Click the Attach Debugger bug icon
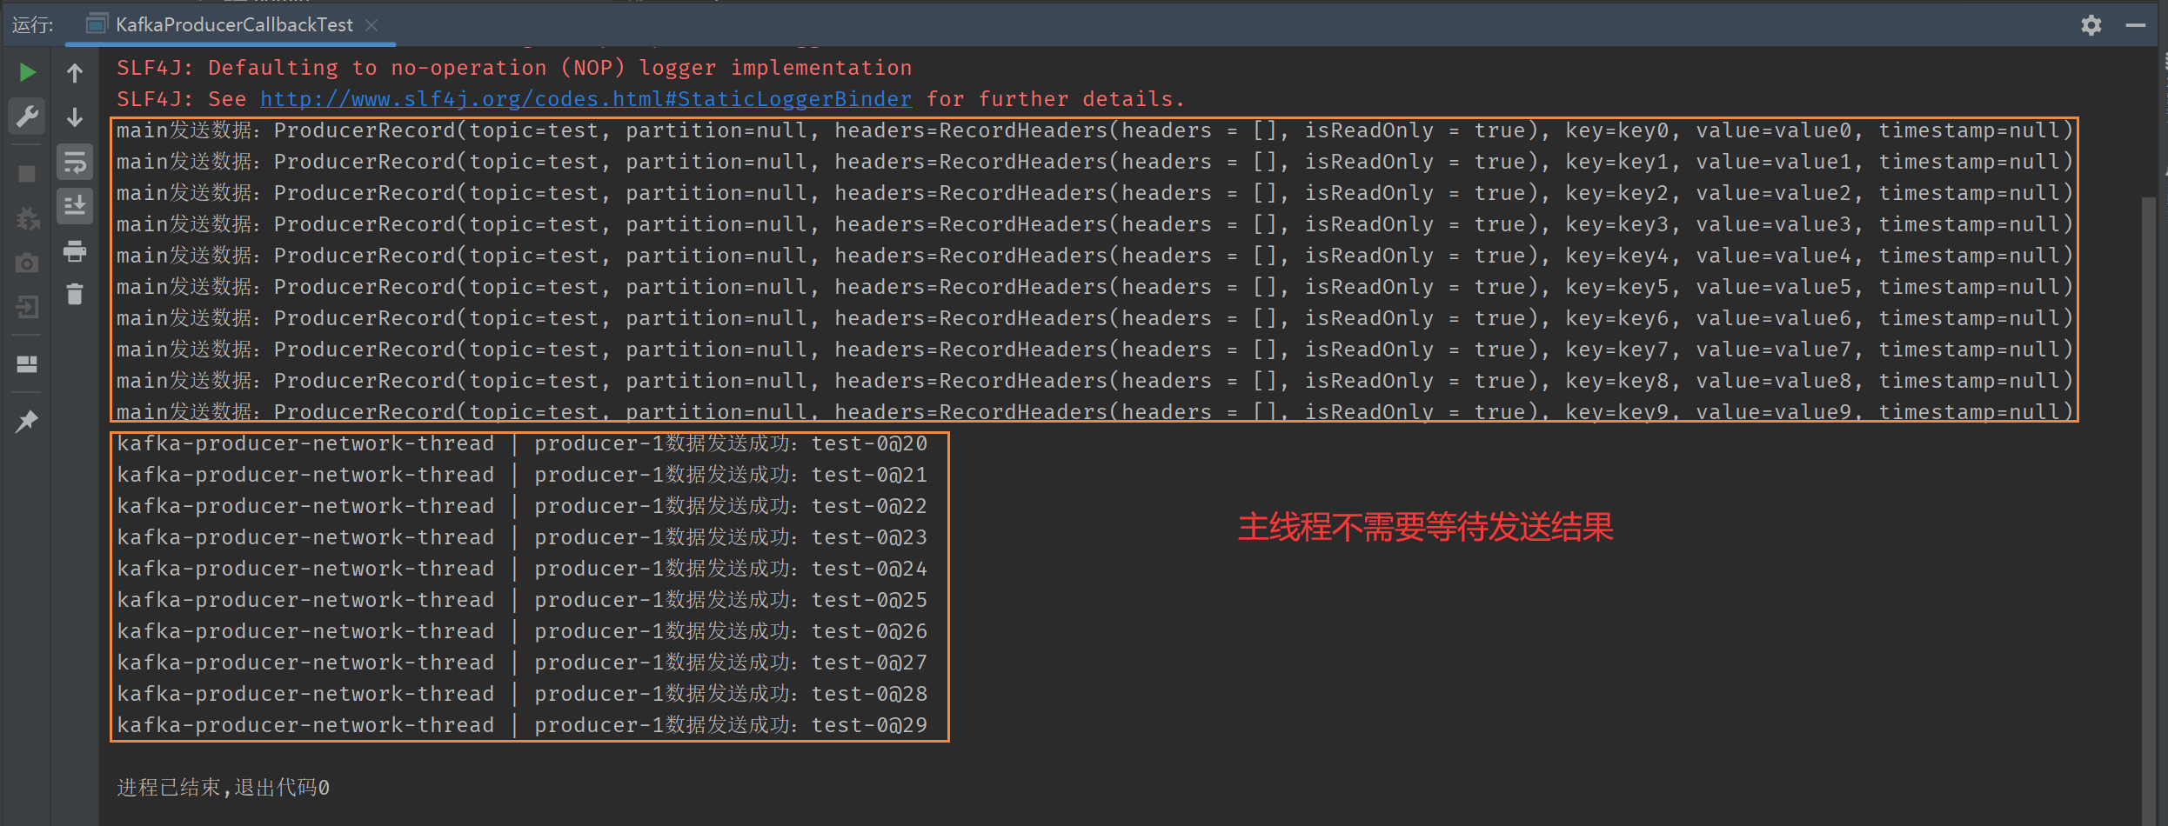This screenshot has height=826, width=2168. pos(28,219)
